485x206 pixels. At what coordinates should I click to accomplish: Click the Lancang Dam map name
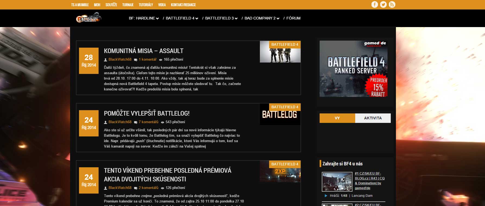point(362,196)
